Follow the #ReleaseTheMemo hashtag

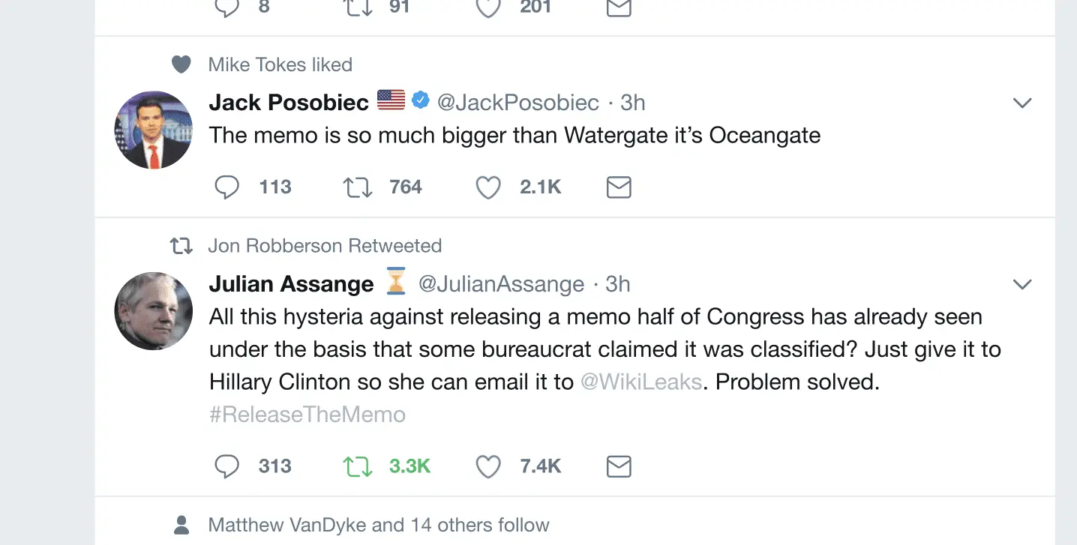307,415
